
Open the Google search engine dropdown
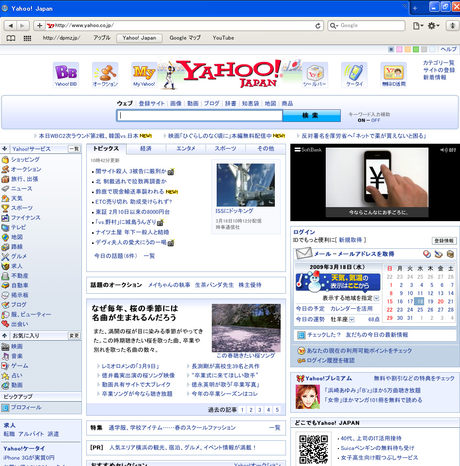click(x=334, y=26)
